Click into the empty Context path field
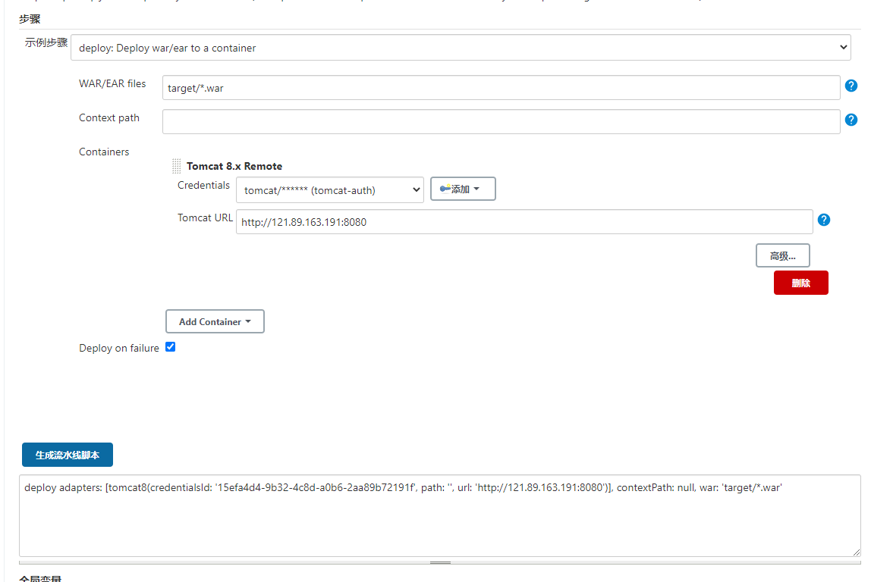 501,122
